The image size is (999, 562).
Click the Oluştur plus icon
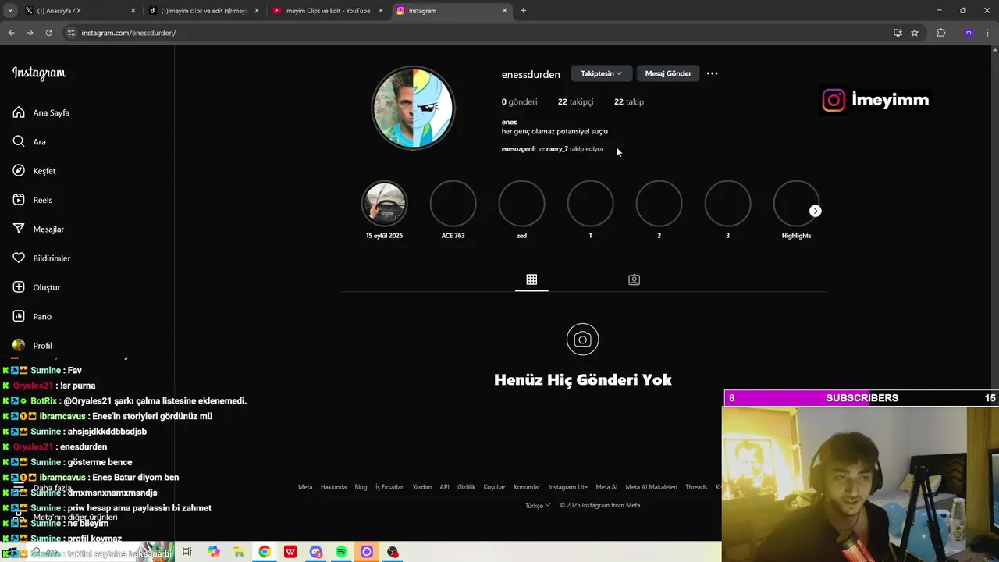click(x=19, y=287)
